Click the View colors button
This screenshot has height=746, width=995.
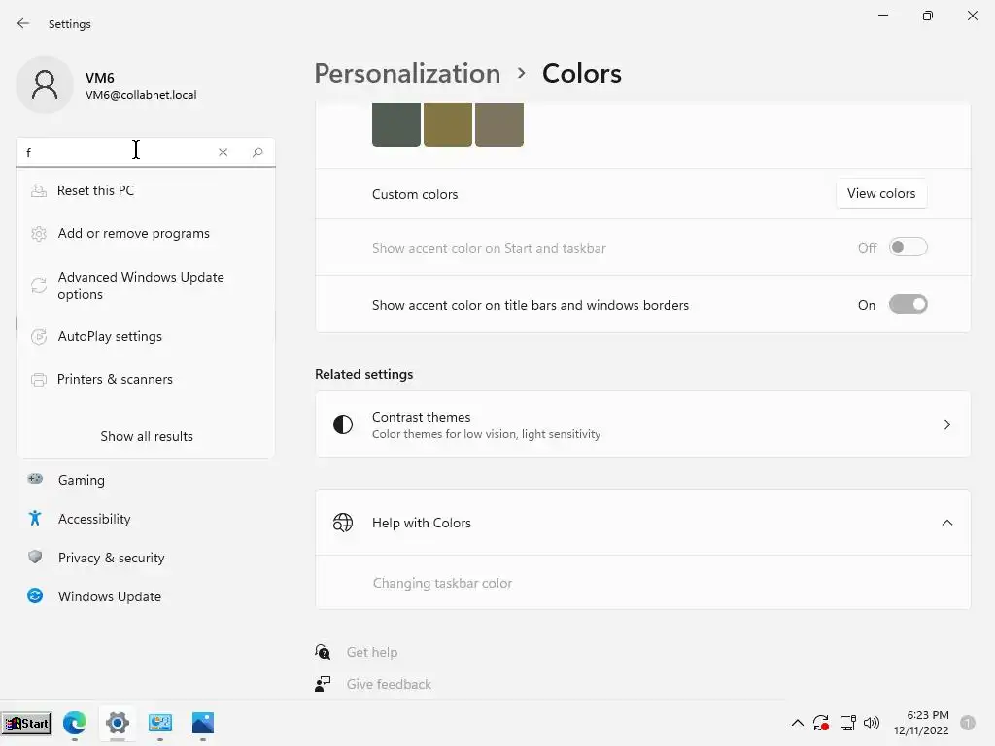[x=880, y=193]
